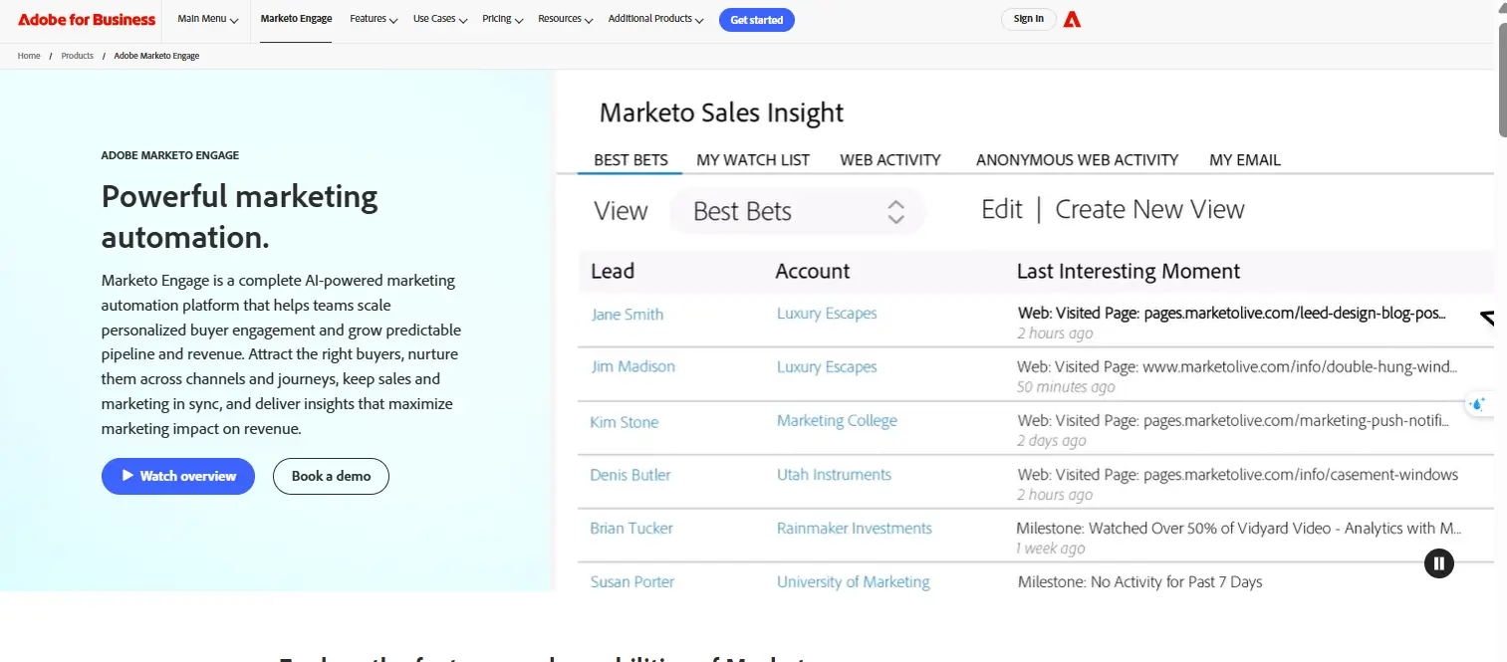Expand the Use Cases menu
1507x662 pixels.
pos(439,19)
